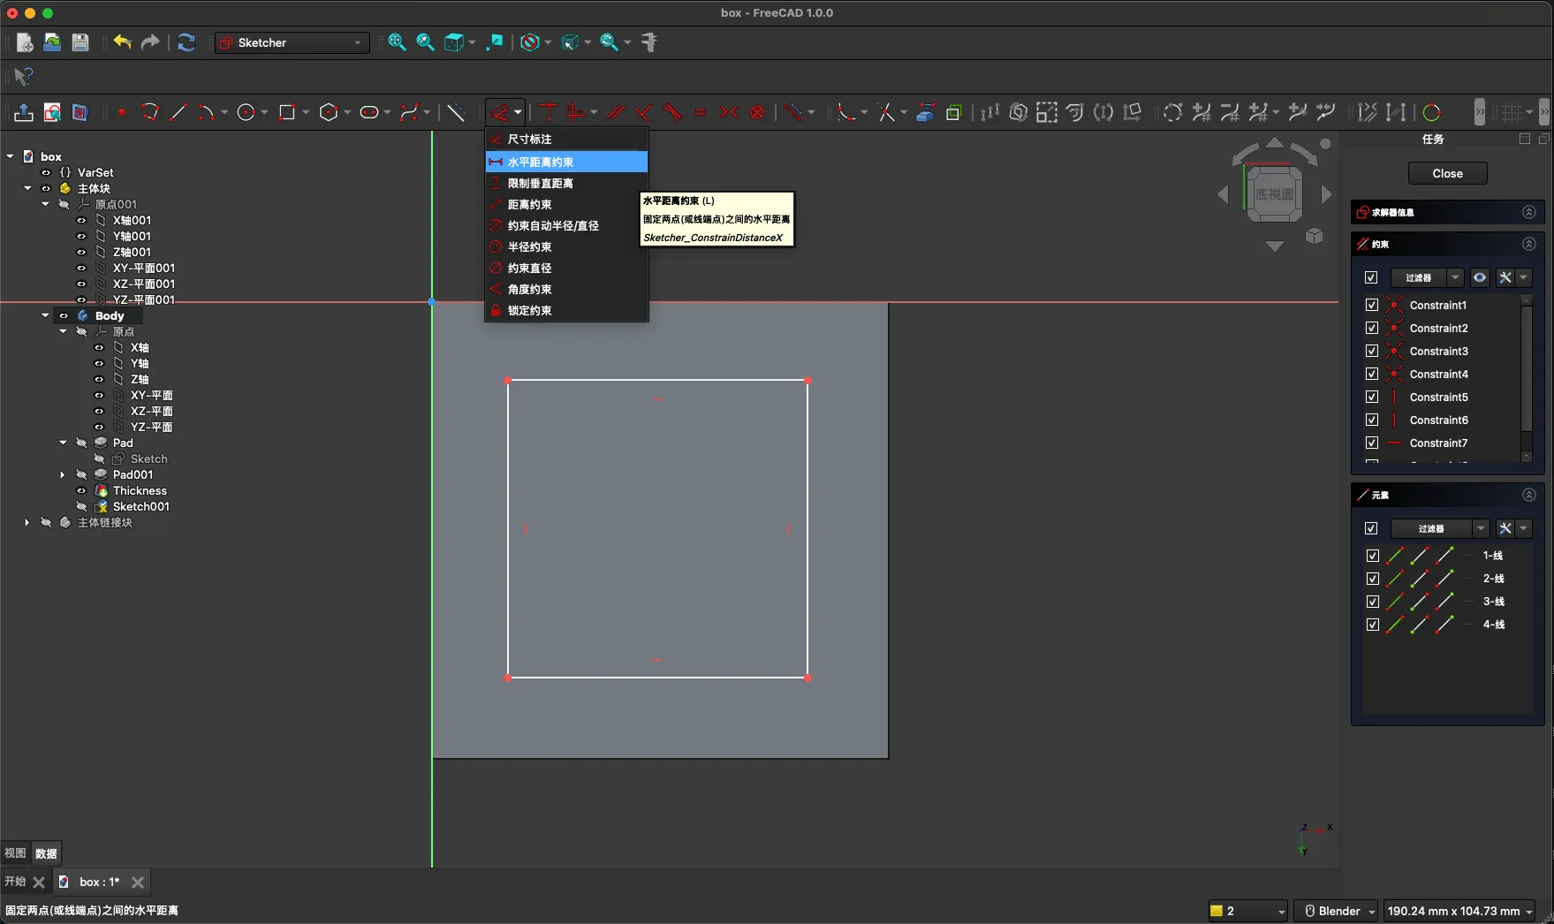This screenshot has width=1554, height=924.
Task: Click the Close button in task panel
Action: (1447, 173)
